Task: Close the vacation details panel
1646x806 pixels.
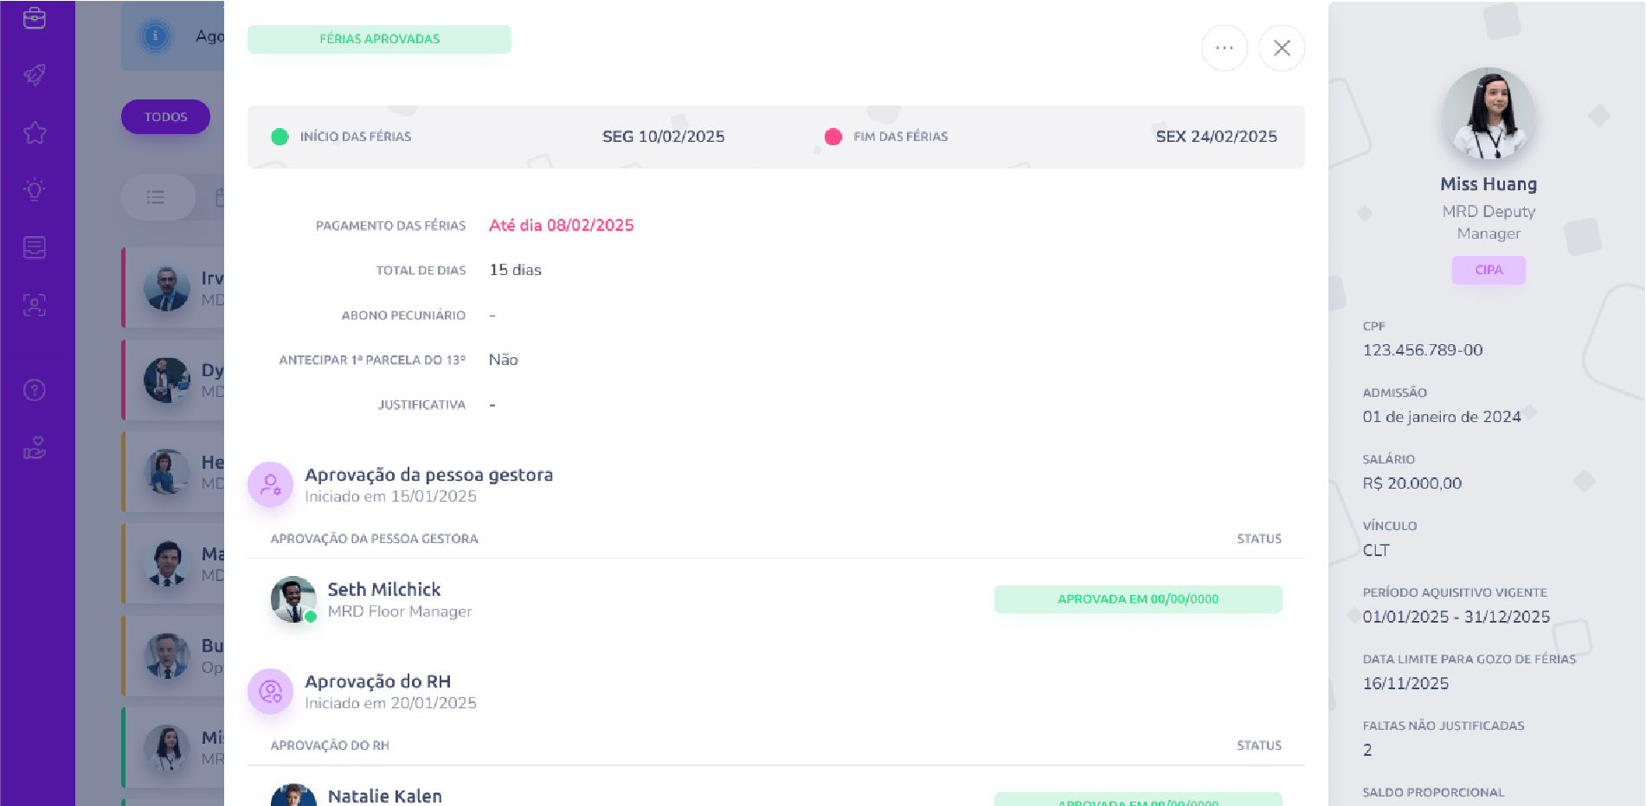Action: [1282, 48]
